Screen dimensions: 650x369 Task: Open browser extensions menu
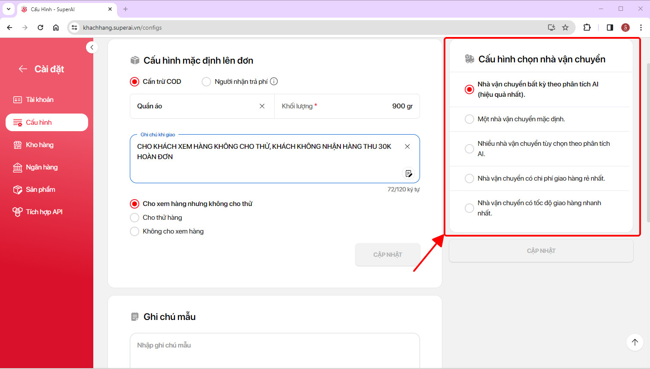click(x=587, y=28)
